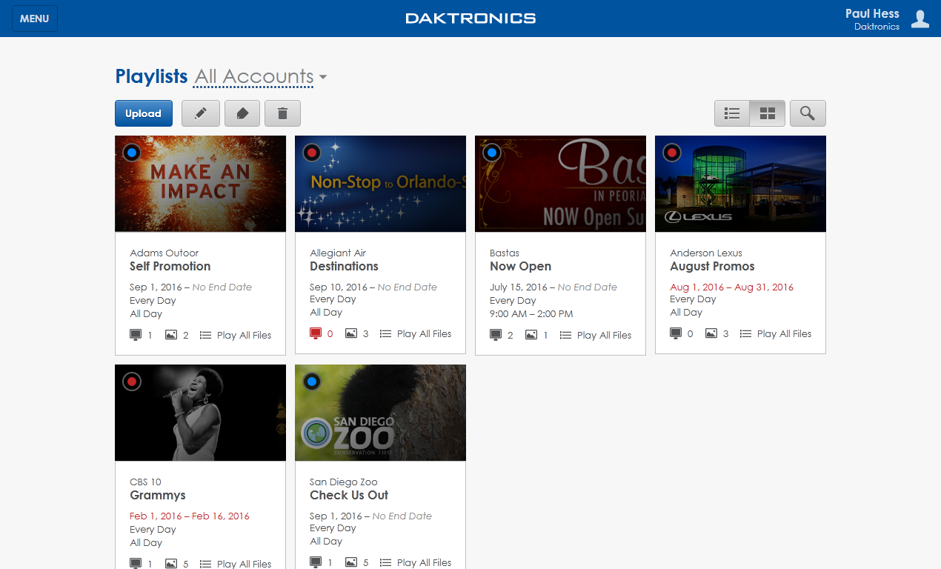Click the Now Open title
941x569 pixels.
tap(520, 267)
